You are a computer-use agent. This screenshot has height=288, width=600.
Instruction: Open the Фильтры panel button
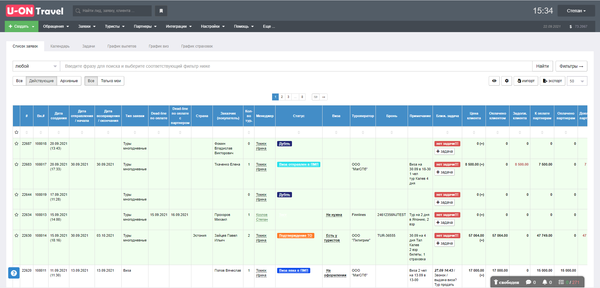[571, 66]
